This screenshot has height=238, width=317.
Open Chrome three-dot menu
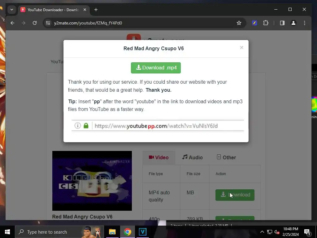tap(305, 23)
